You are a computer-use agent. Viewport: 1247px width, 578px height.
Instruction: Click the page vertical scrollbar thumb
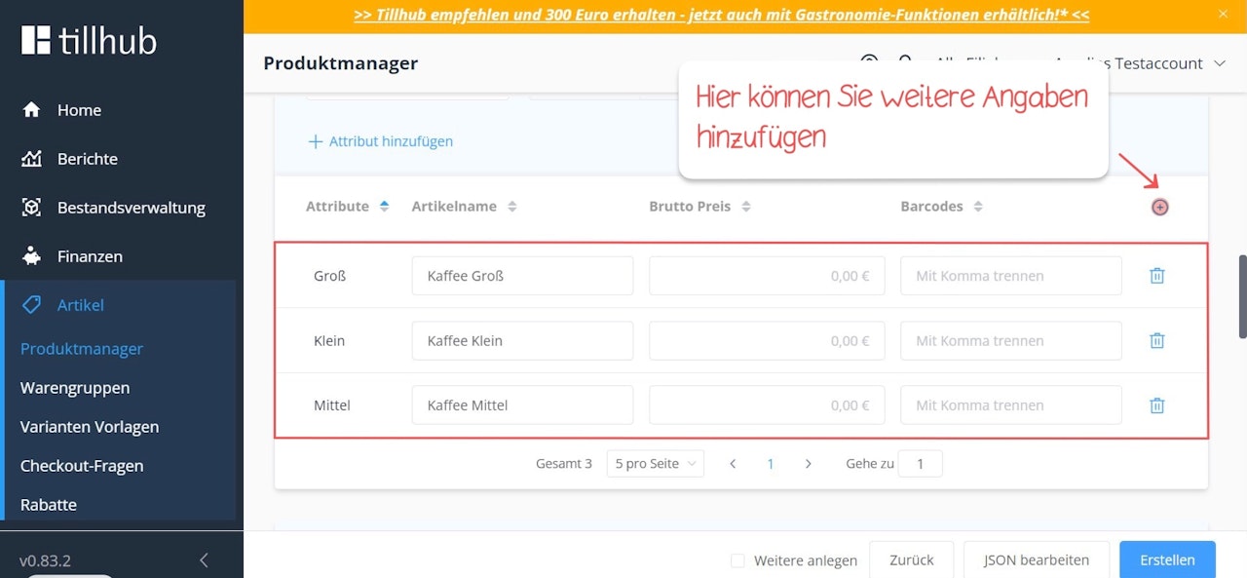coord(1242,296)
